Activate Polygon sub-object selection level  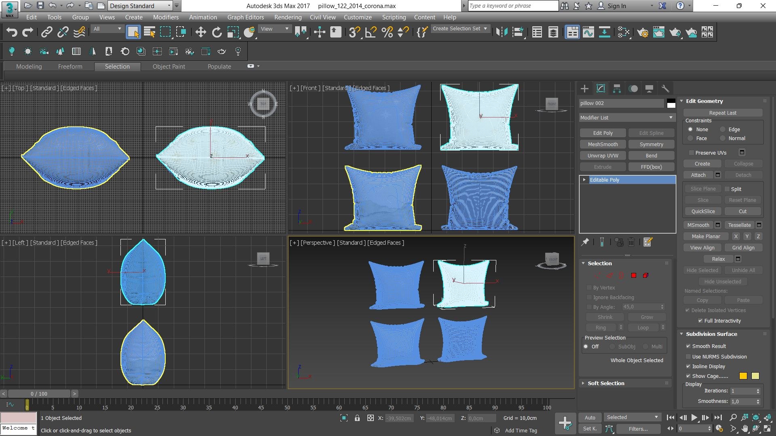634,275
